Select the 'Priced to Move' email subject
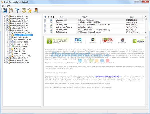Screen dimensions: 150x114 coord(94,25)
